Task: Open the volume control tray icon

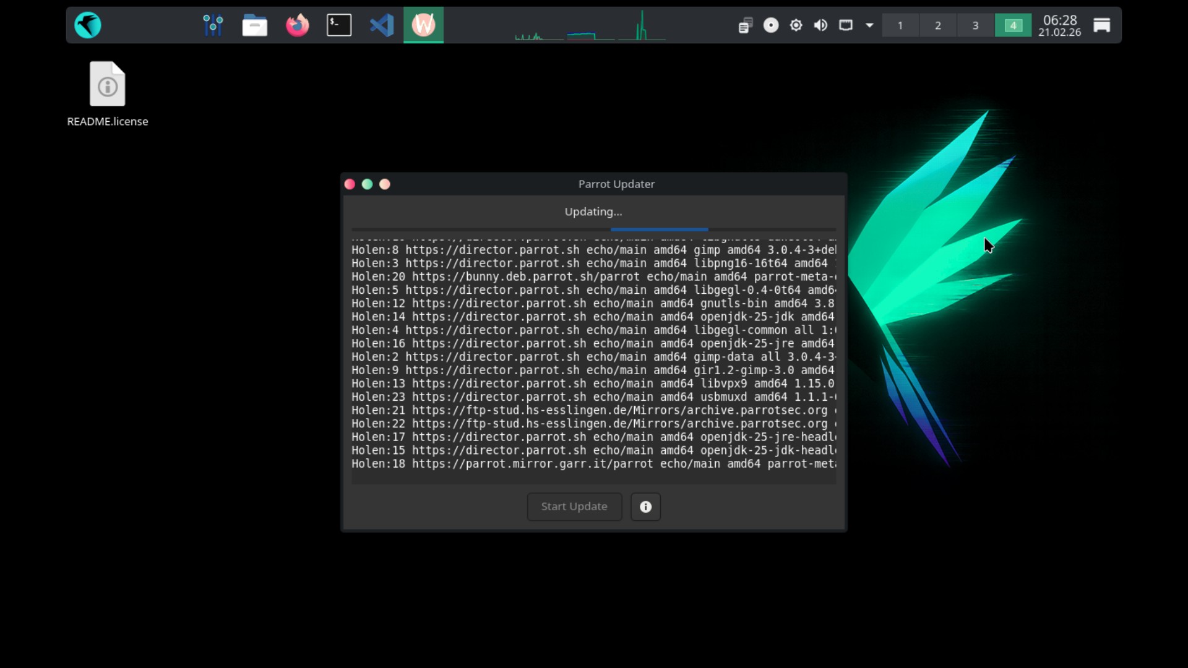Action: (820, 25)
